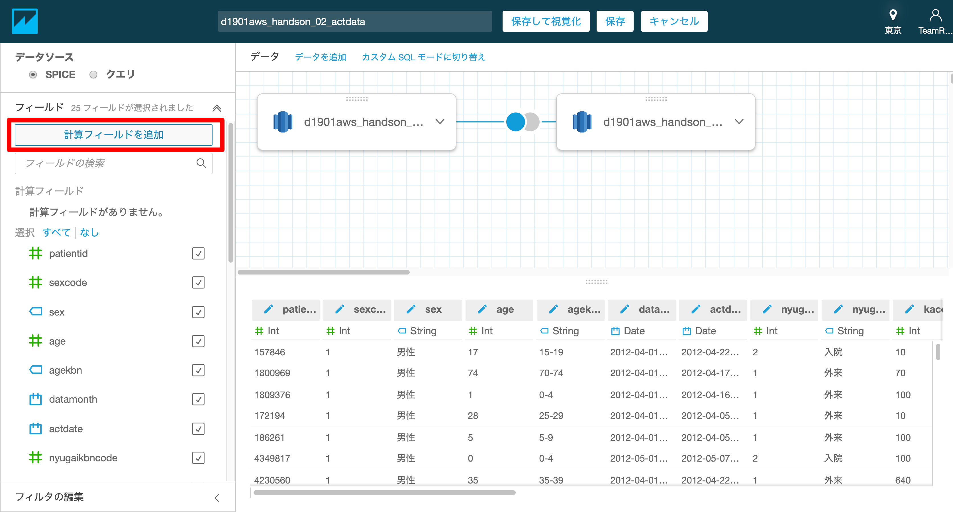953x512 pixels.
Task: Click the Redshift icon of the first dataset node
Action: coord(283,122)
